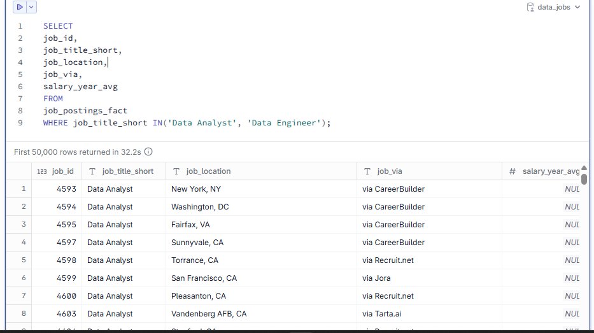Click on job_id, in editor line 2
This screenshot has height=333, width=594.
point(60,38)
